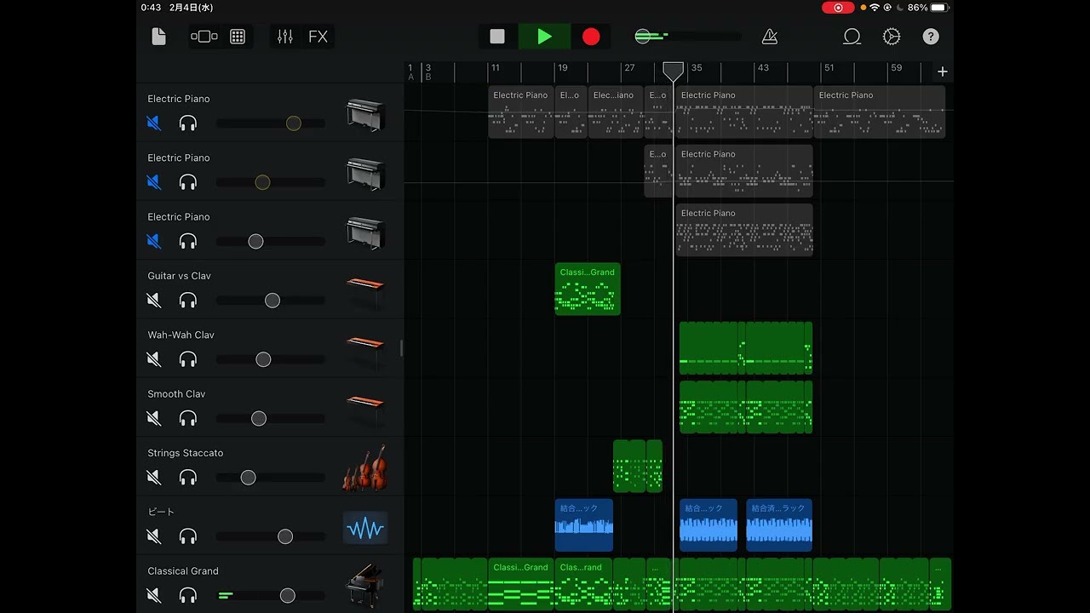Adjust Wah-Wah Clav volume slider
Viewport: 1090px width, 613px height.
pos(271,359)
